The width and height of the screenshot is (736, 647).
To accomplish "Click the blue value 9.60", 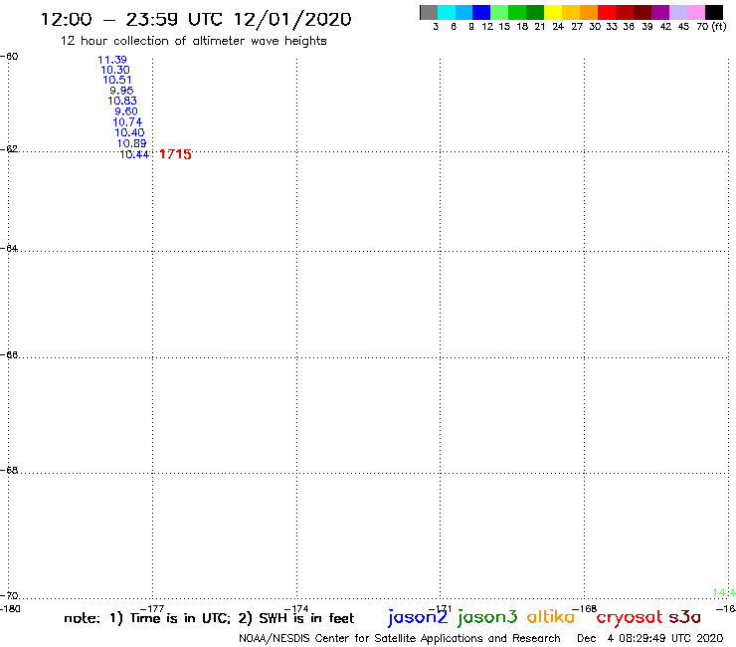I will (126, 111).
